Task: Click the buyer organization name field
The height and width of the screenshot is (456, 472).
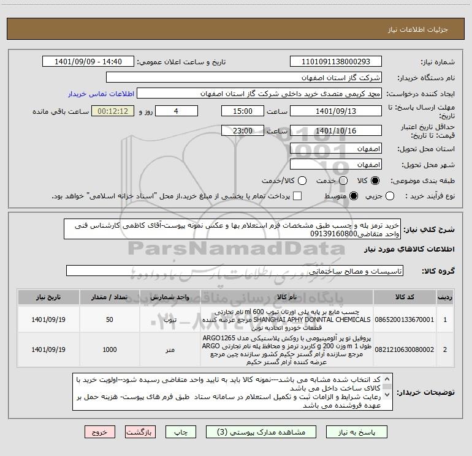Action: point(244,78)
